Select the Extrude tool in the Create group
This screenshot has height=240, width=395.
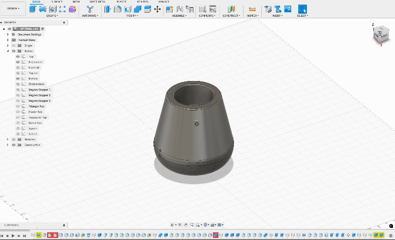click(x=33, y=9)
